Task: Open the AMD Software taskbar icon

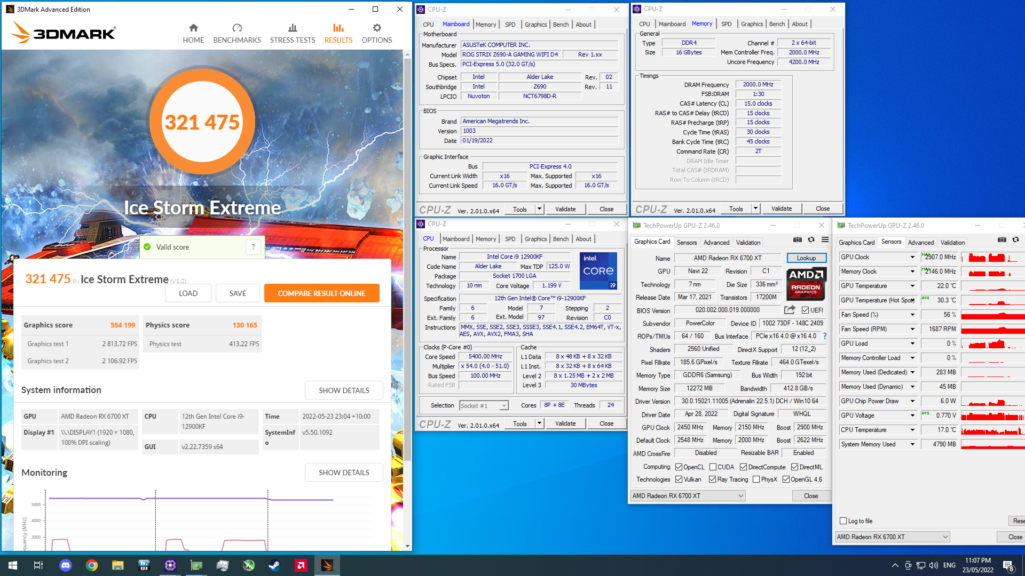Action: [x=301, y=565]
